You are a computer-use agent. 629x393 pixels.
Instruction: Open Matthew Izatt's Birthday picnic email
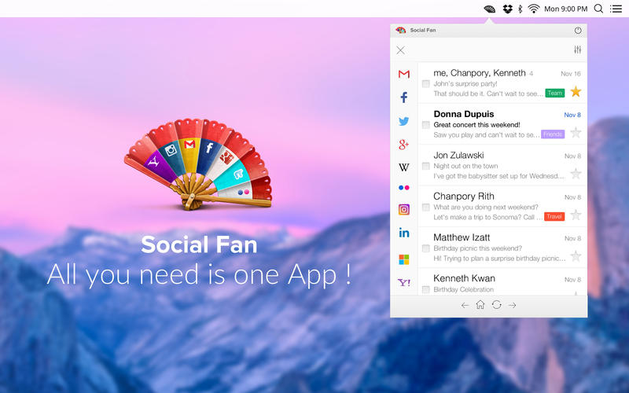(x=502, y=248)
